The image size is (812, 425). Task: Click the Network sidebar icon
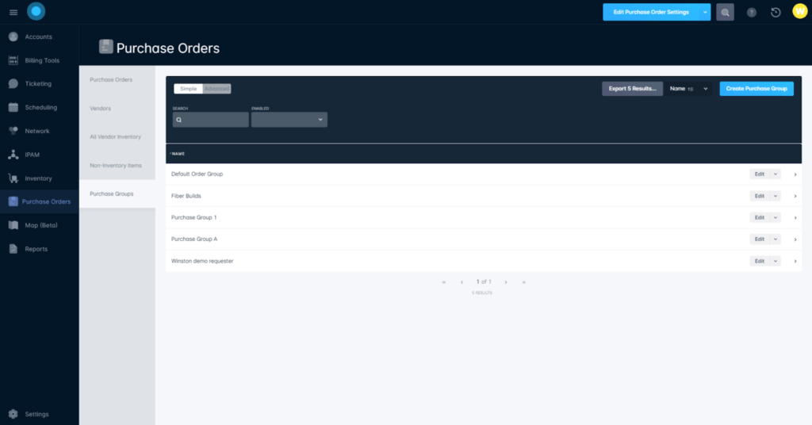13,131
